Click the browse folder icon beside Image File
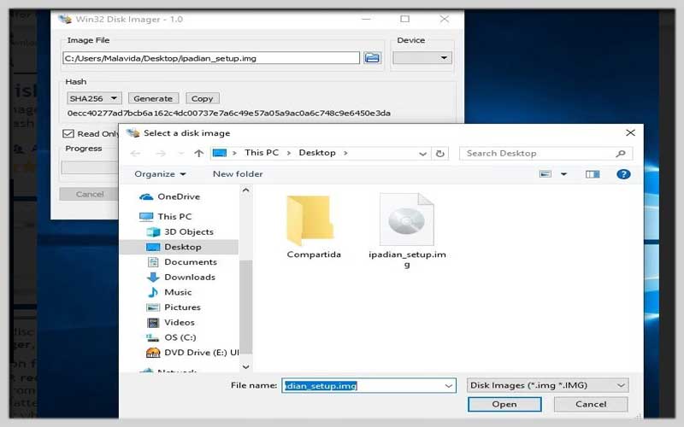The image size is (684, 427). 372,58
